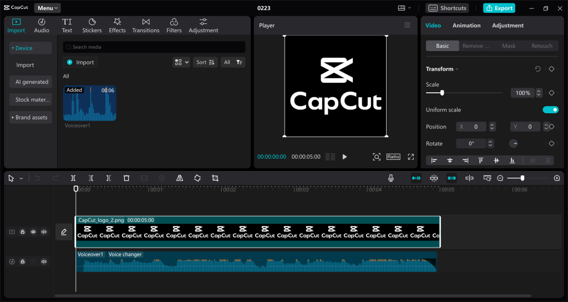Align clip to top edge
Screen dimensions: 568x302
point(481,160)
